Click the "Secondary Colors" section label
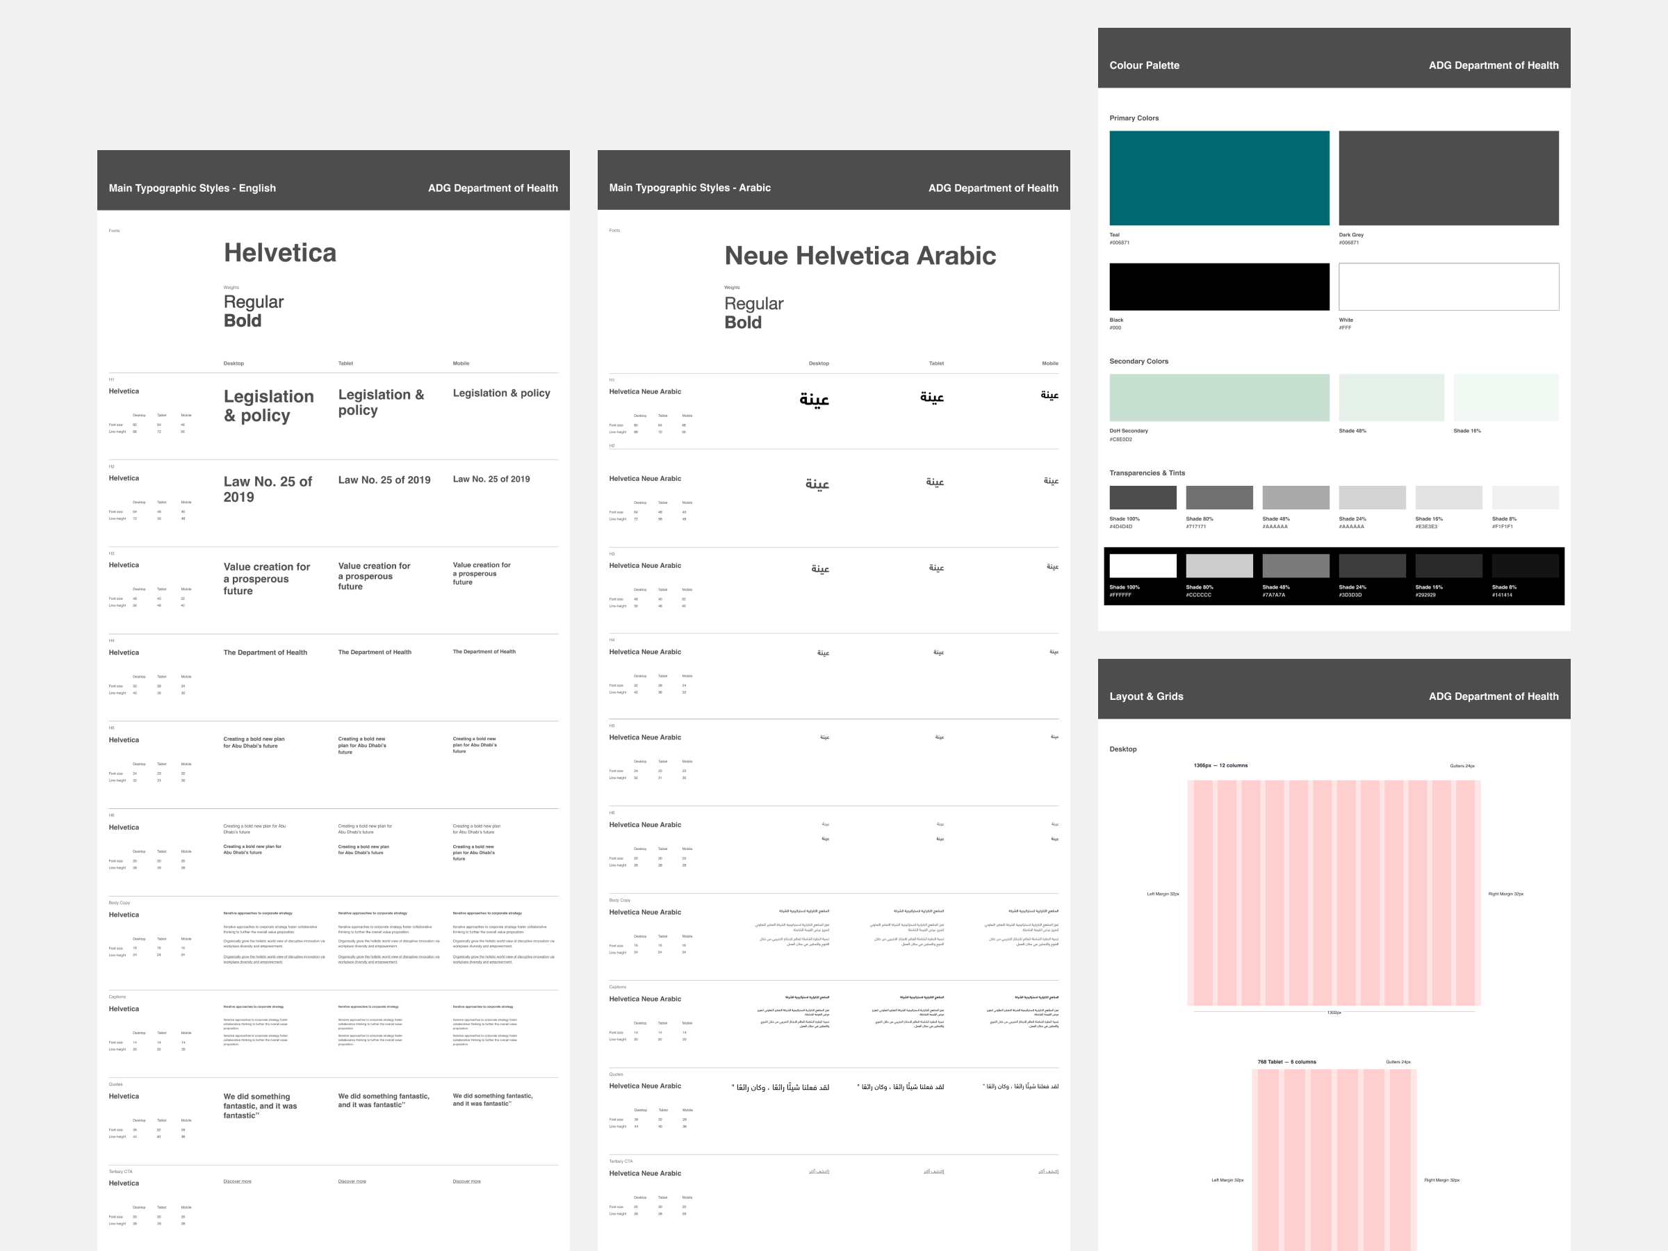 click(x=1138, y=361)
